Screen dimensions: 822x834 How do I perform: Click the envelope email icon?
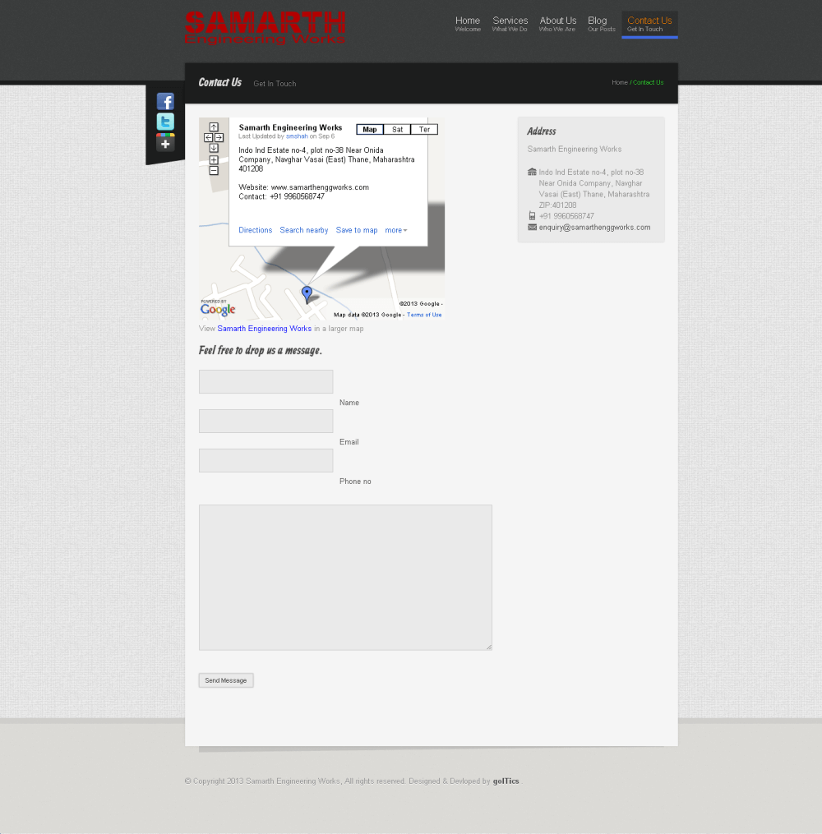coord(532,227)
